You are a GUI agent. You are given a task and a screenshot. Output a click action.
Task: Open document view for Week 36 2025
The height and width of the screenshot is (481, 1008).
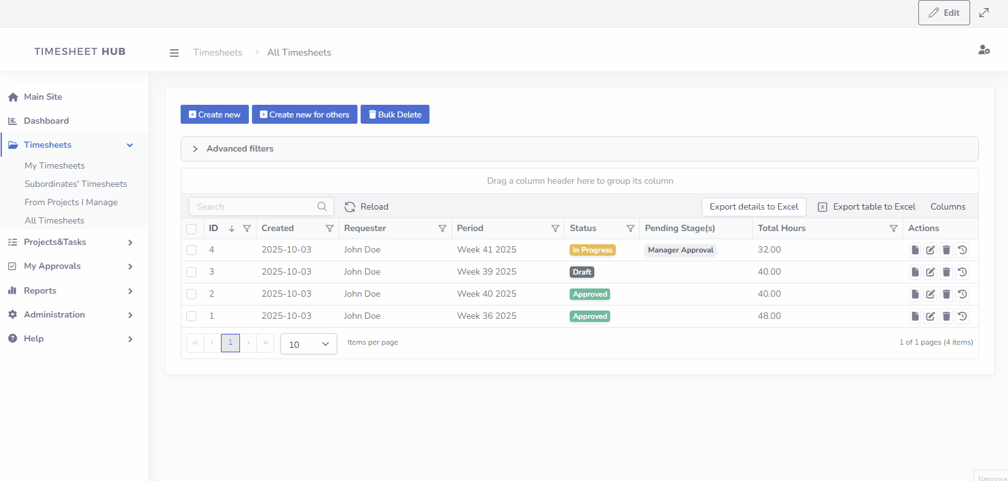[x=915, y=316]
